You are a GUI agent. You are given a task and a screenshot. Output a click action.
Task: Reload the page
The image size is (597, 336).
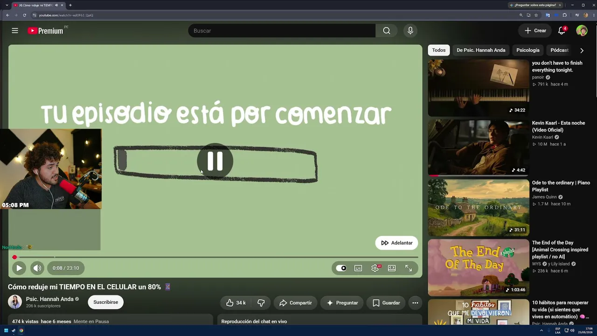(x=24, y=15)
